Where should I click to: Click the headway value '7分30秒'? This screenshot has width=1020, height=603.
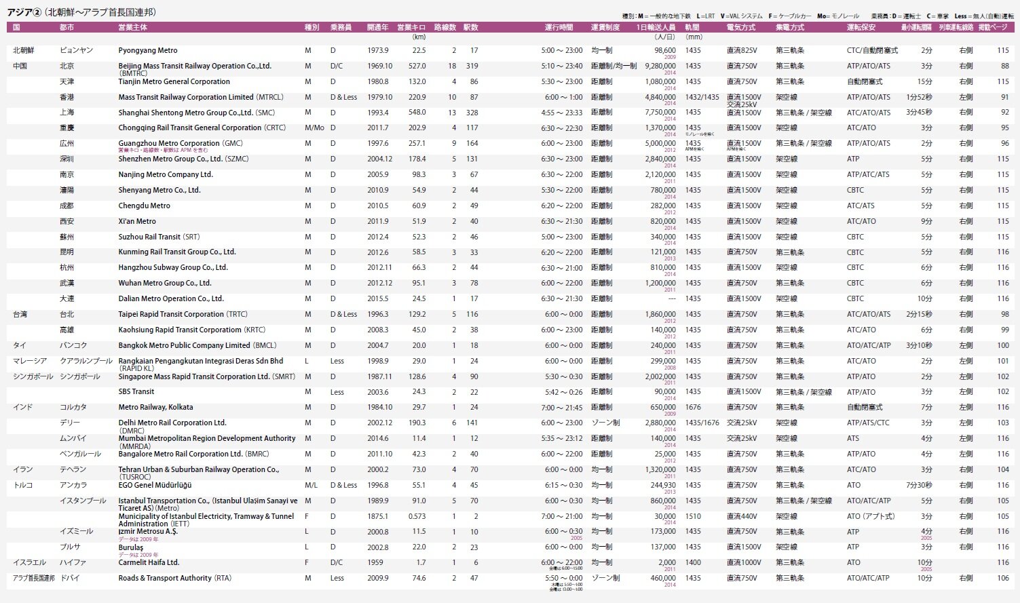pos(920,486)
